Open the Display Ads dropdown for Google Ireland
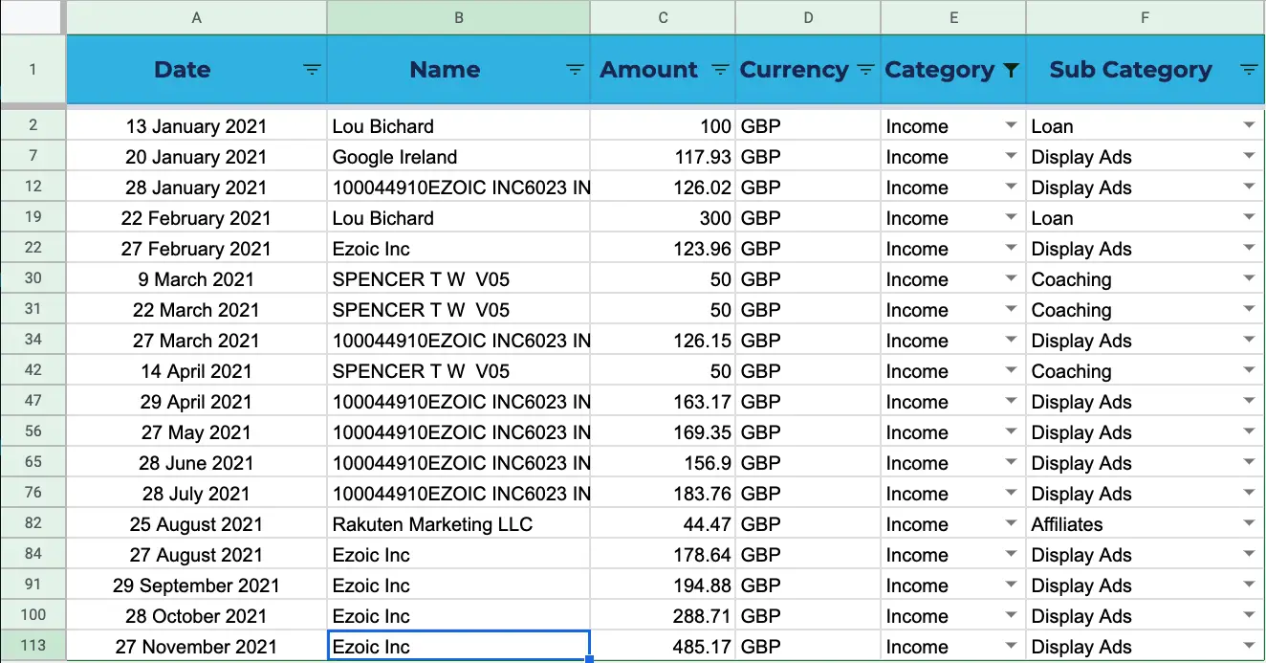The image size is (1266, 663). (x=1251, y=156)
